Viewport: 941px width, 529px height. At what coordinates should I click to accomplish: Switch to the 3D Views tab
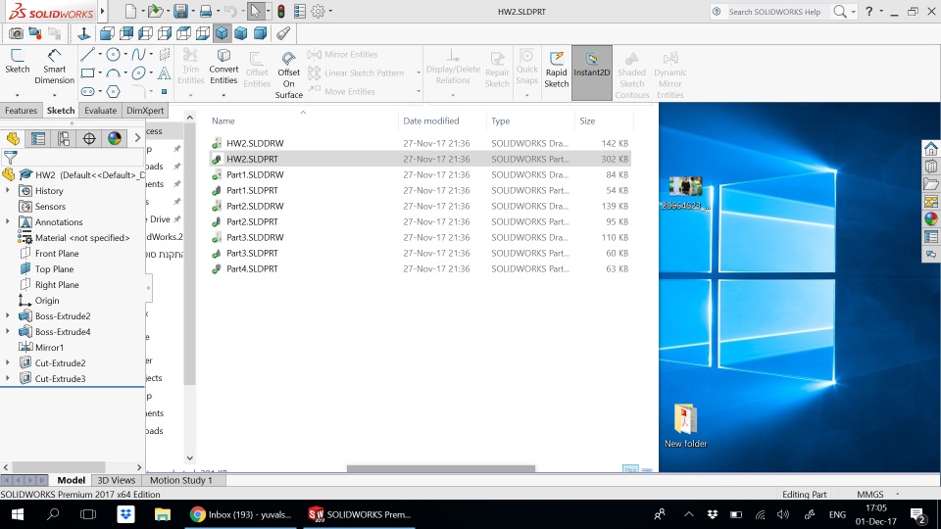coord(117,480)
